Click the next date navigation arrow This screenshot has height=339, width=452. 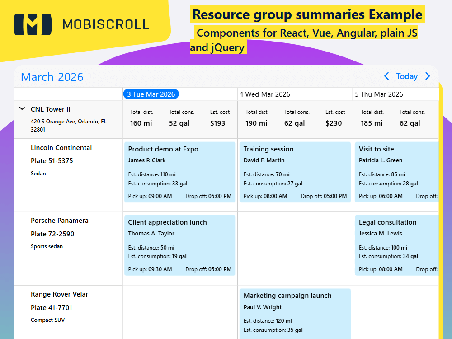(x=428, y=76)
